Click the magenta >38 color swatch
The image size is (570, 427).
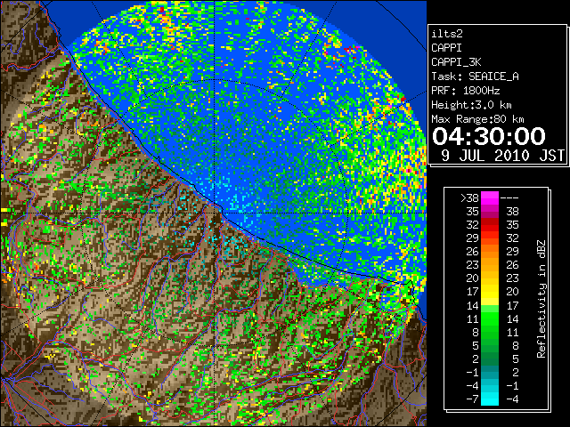pyautogui.click(x=490, y=198)
